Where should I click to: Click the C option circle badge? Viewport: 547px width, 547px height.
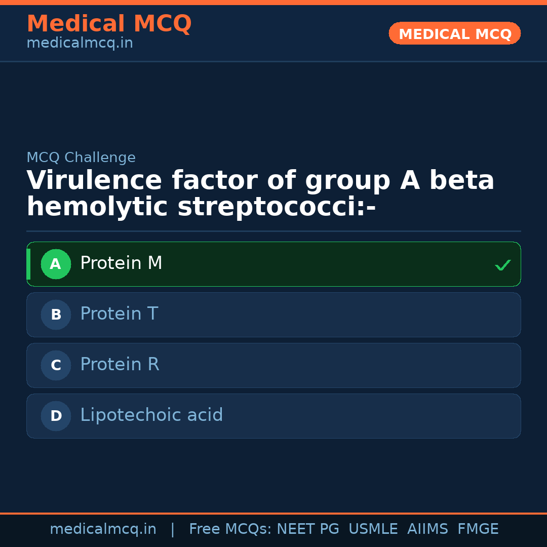coord(56,365)
